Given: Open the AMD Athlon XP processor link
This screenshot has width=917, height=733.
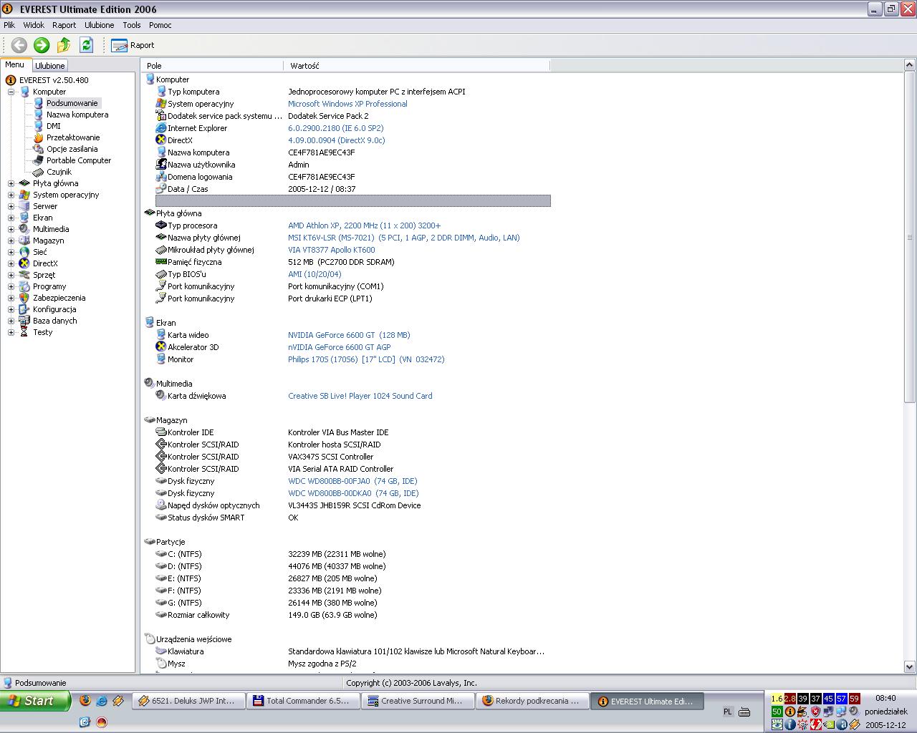Looking at the screenshot, I should [x=364, y=225].
